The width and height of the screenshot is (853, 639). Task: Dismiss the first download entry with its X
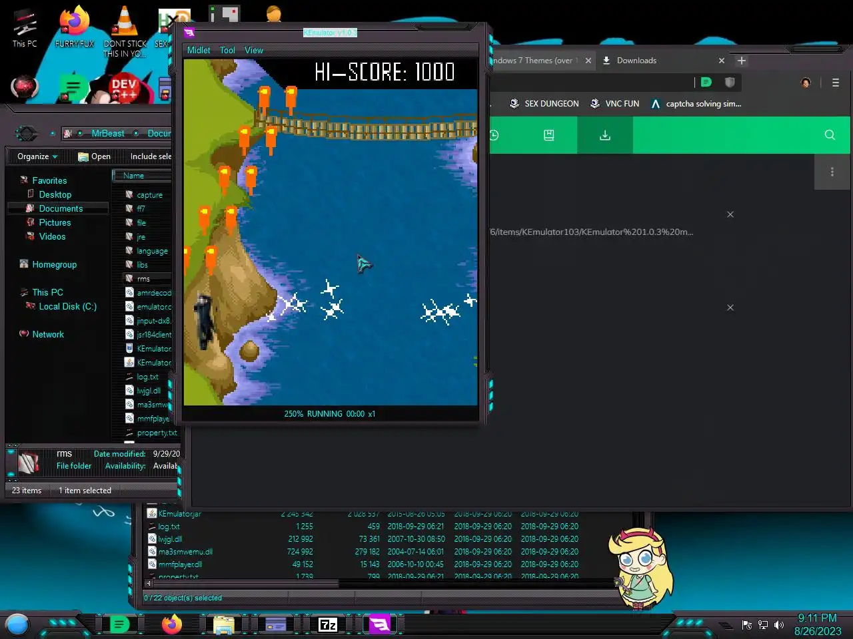(x=730, y=214)
